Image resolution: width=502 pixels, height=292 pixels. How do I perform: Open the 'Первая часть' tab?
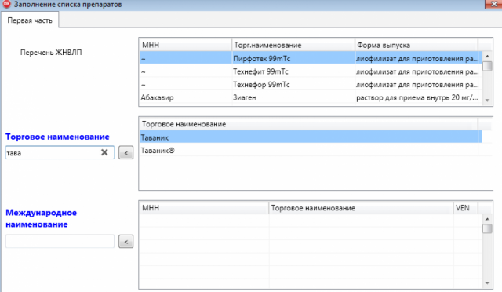point(30,20)
